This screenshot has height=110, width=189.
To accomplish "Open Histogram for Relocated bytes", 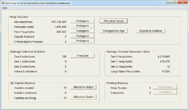I will pos(82,26).
